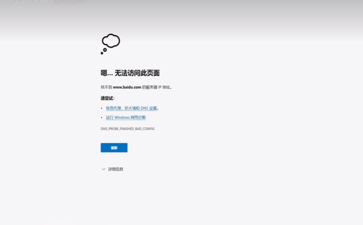Click the word Windows in the diagnostics link
The image size is (363, 225).
click(x=122, y=118)
